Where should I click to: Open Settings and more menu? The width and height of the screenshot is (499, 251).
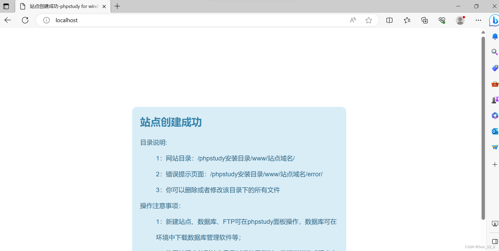478,20
